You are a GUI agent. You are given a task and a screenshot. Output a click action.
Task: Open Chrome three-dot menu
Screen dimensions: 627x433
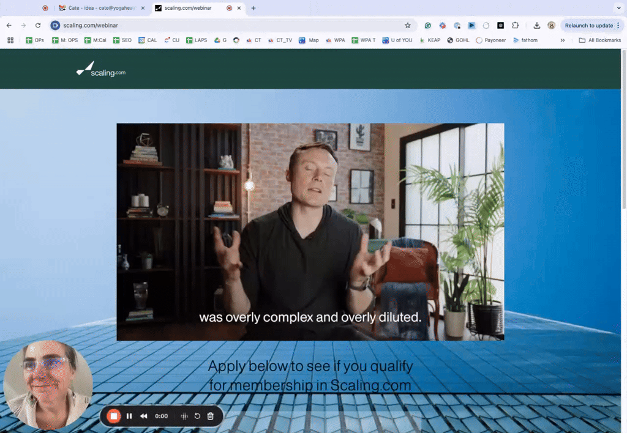coord(618,25)
